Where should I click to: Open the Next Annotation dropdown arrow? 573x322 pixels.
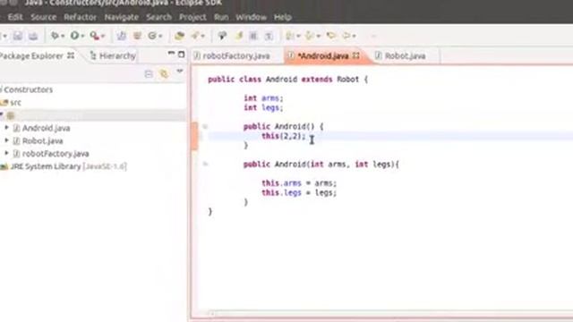298,36
